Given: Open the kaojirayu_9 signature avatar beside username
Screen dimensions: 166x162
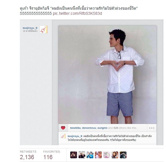Looking at the screenshot, I should point(43,30).
